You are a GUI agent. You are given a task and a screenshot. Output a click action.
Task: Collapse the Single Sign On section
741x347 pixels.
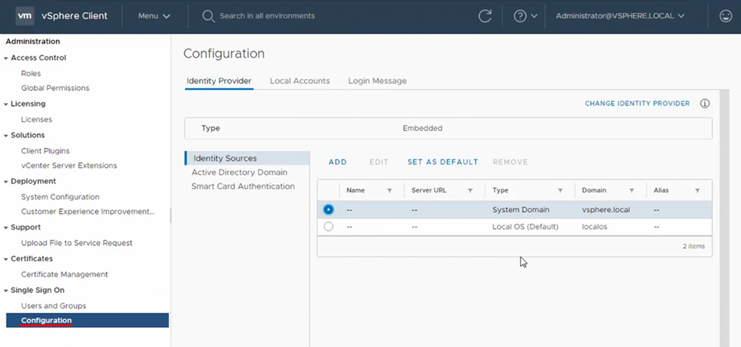(x=6, y=291)
